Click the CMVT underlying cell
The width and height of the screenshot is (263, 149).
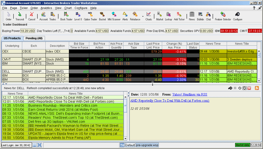(x=12, y=60)
